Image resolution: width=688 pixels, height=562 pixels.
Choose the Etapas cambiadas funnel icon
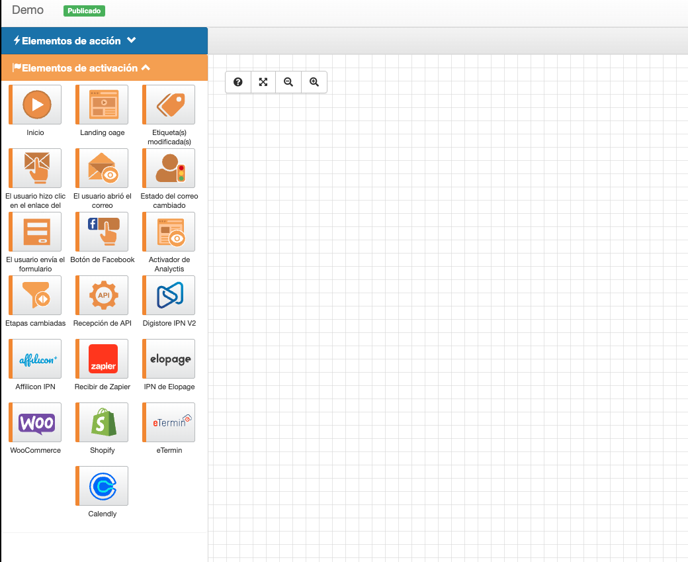tap(35, 295)
